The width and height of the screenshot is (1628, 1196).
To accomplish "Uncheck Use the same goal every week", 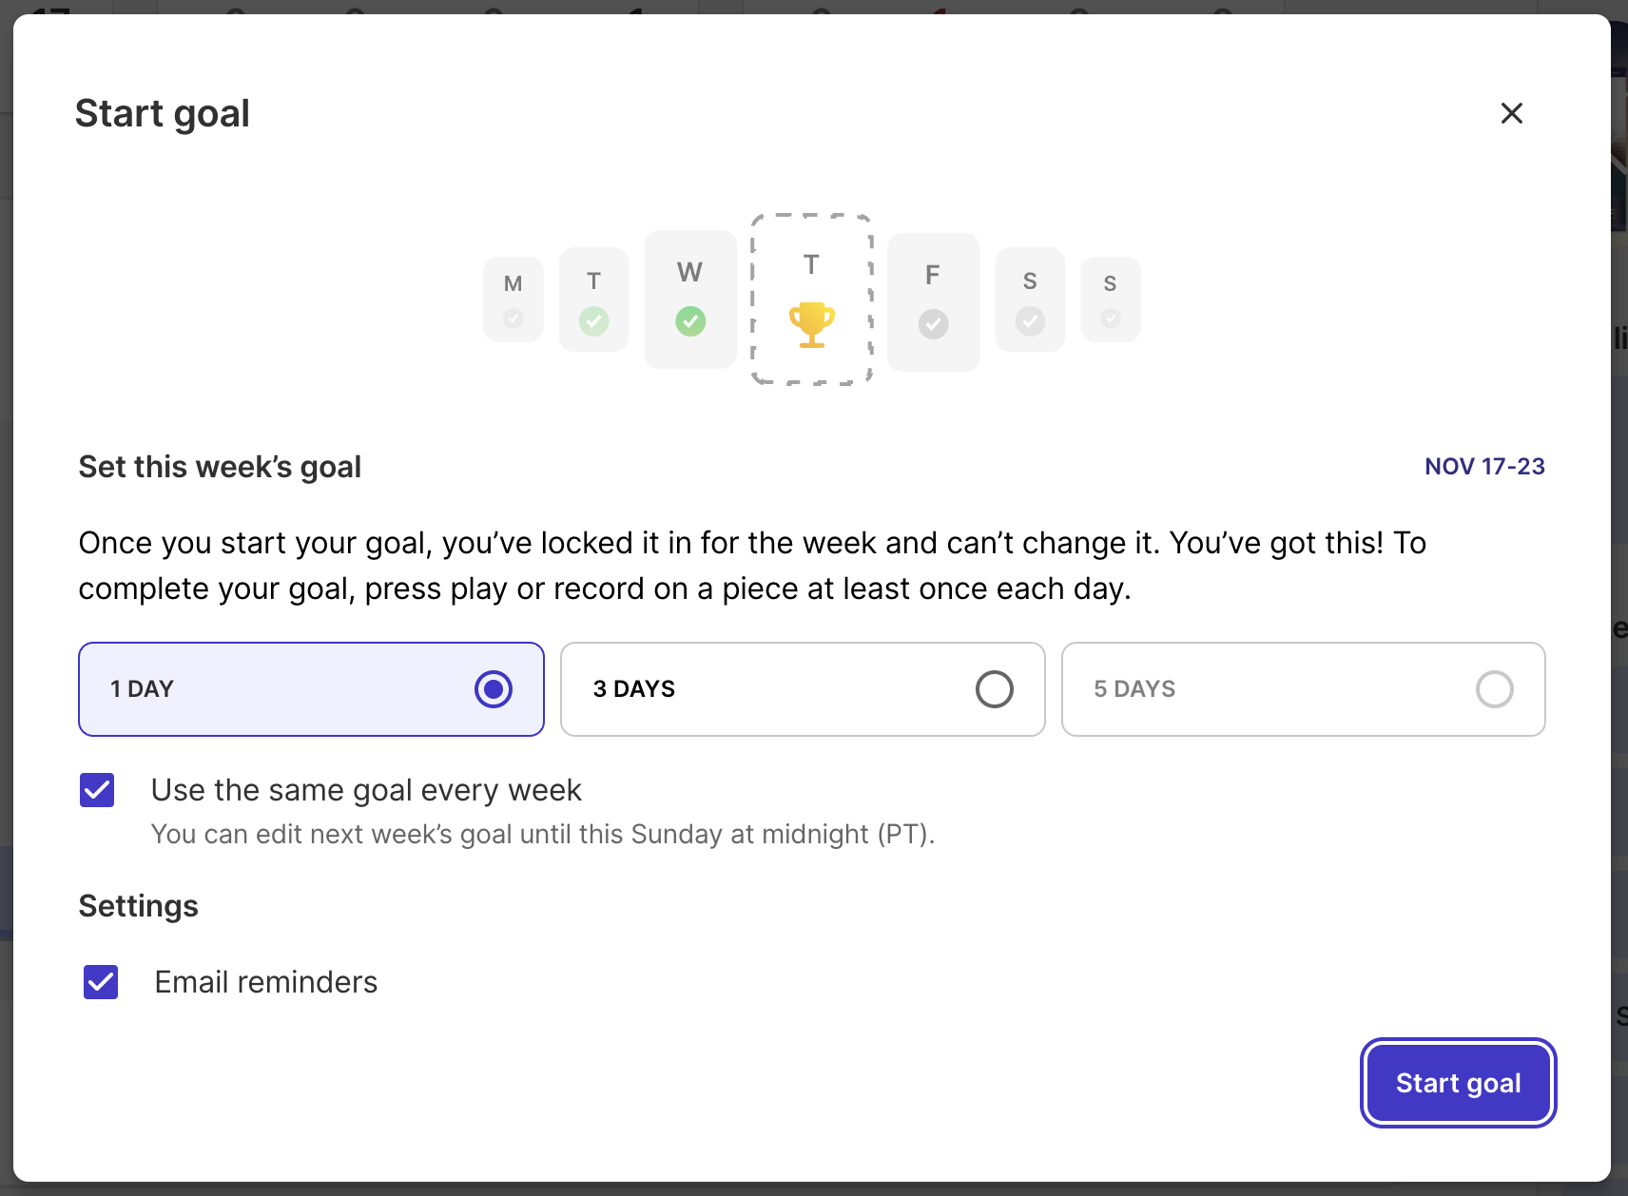I will (x=97, y=790).
